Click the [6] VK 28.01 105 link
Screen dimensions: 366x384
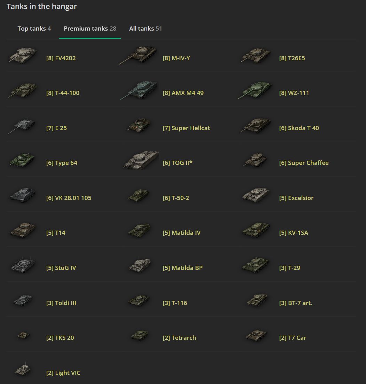tap(69, 198)
